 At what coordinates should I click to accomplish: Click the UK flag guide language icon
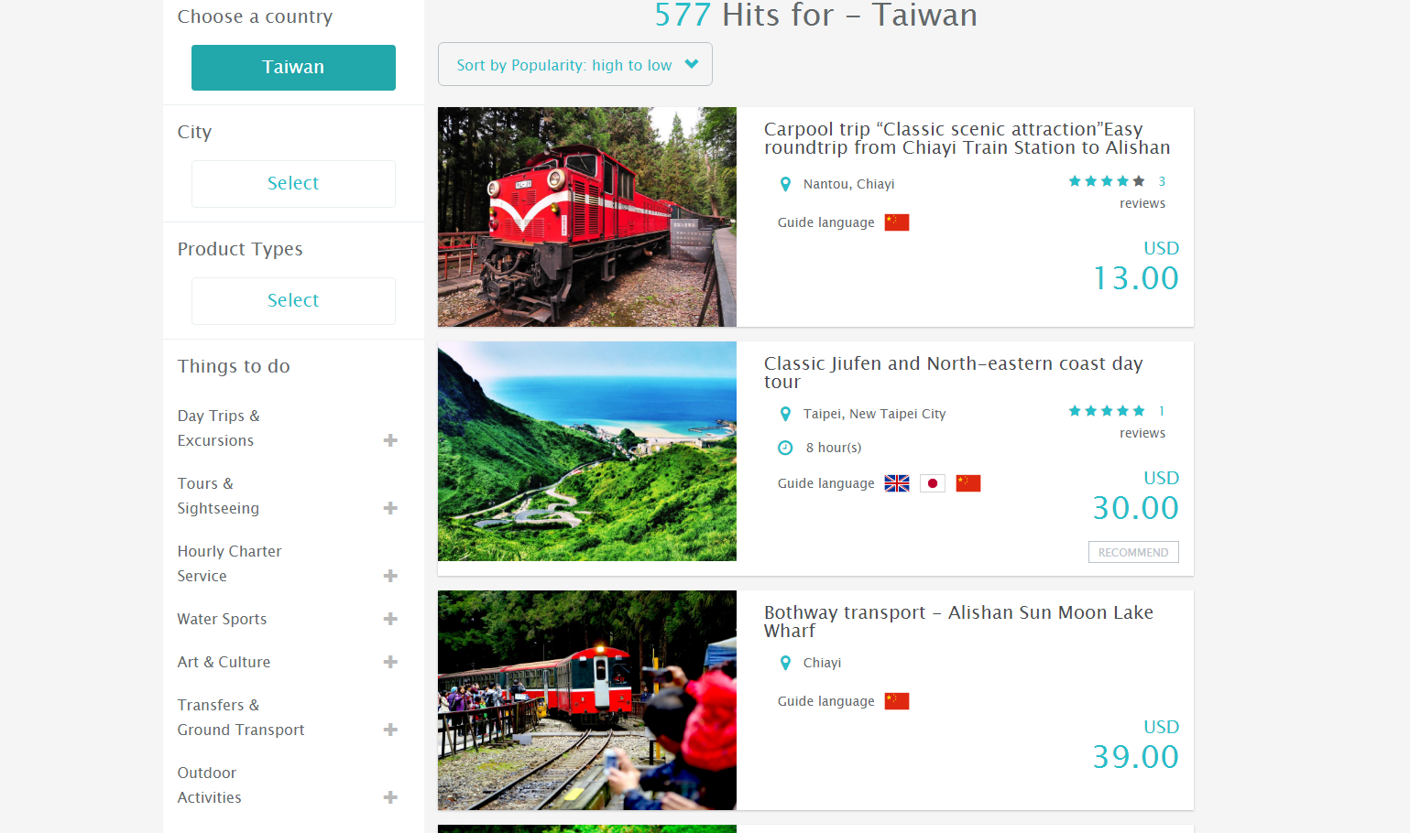896,483
